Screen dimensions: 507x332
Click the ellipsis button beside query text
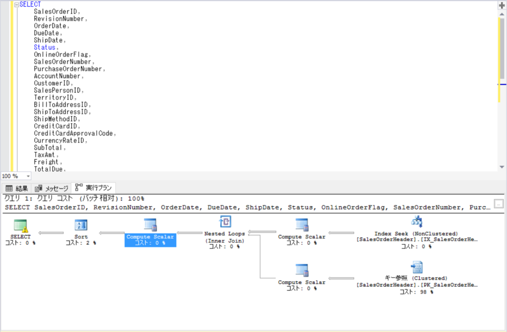499,204
